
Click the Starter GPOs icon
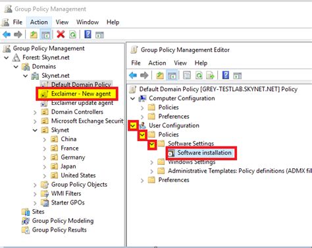pos(45,202)
